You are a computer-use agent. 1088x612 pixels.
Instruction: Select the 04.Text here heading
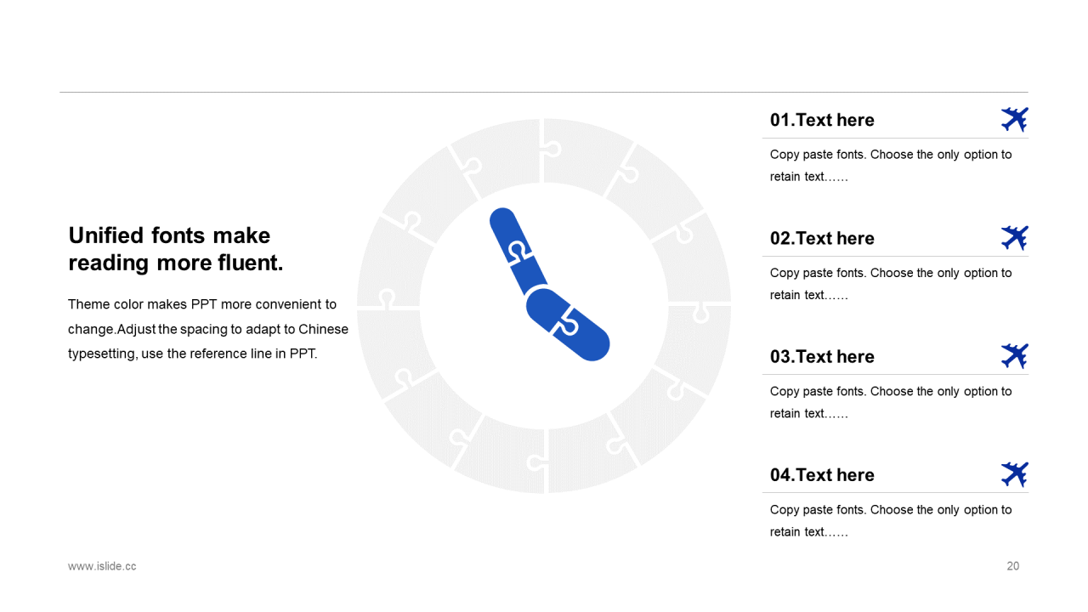click(x=822, y=474)
